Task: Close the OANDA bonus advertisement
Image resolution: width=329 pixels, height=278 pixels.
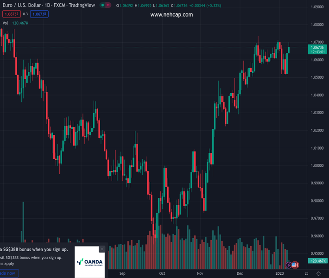Action: (102, 249)
